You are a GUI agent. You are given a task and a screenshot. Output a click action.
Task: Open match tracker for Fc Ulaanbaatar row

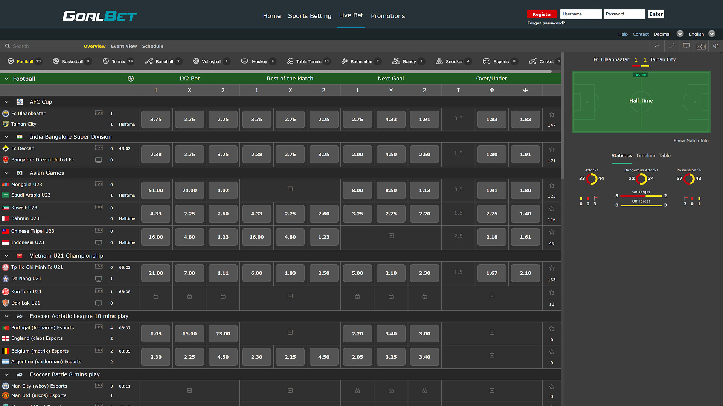tap(99, 113)
